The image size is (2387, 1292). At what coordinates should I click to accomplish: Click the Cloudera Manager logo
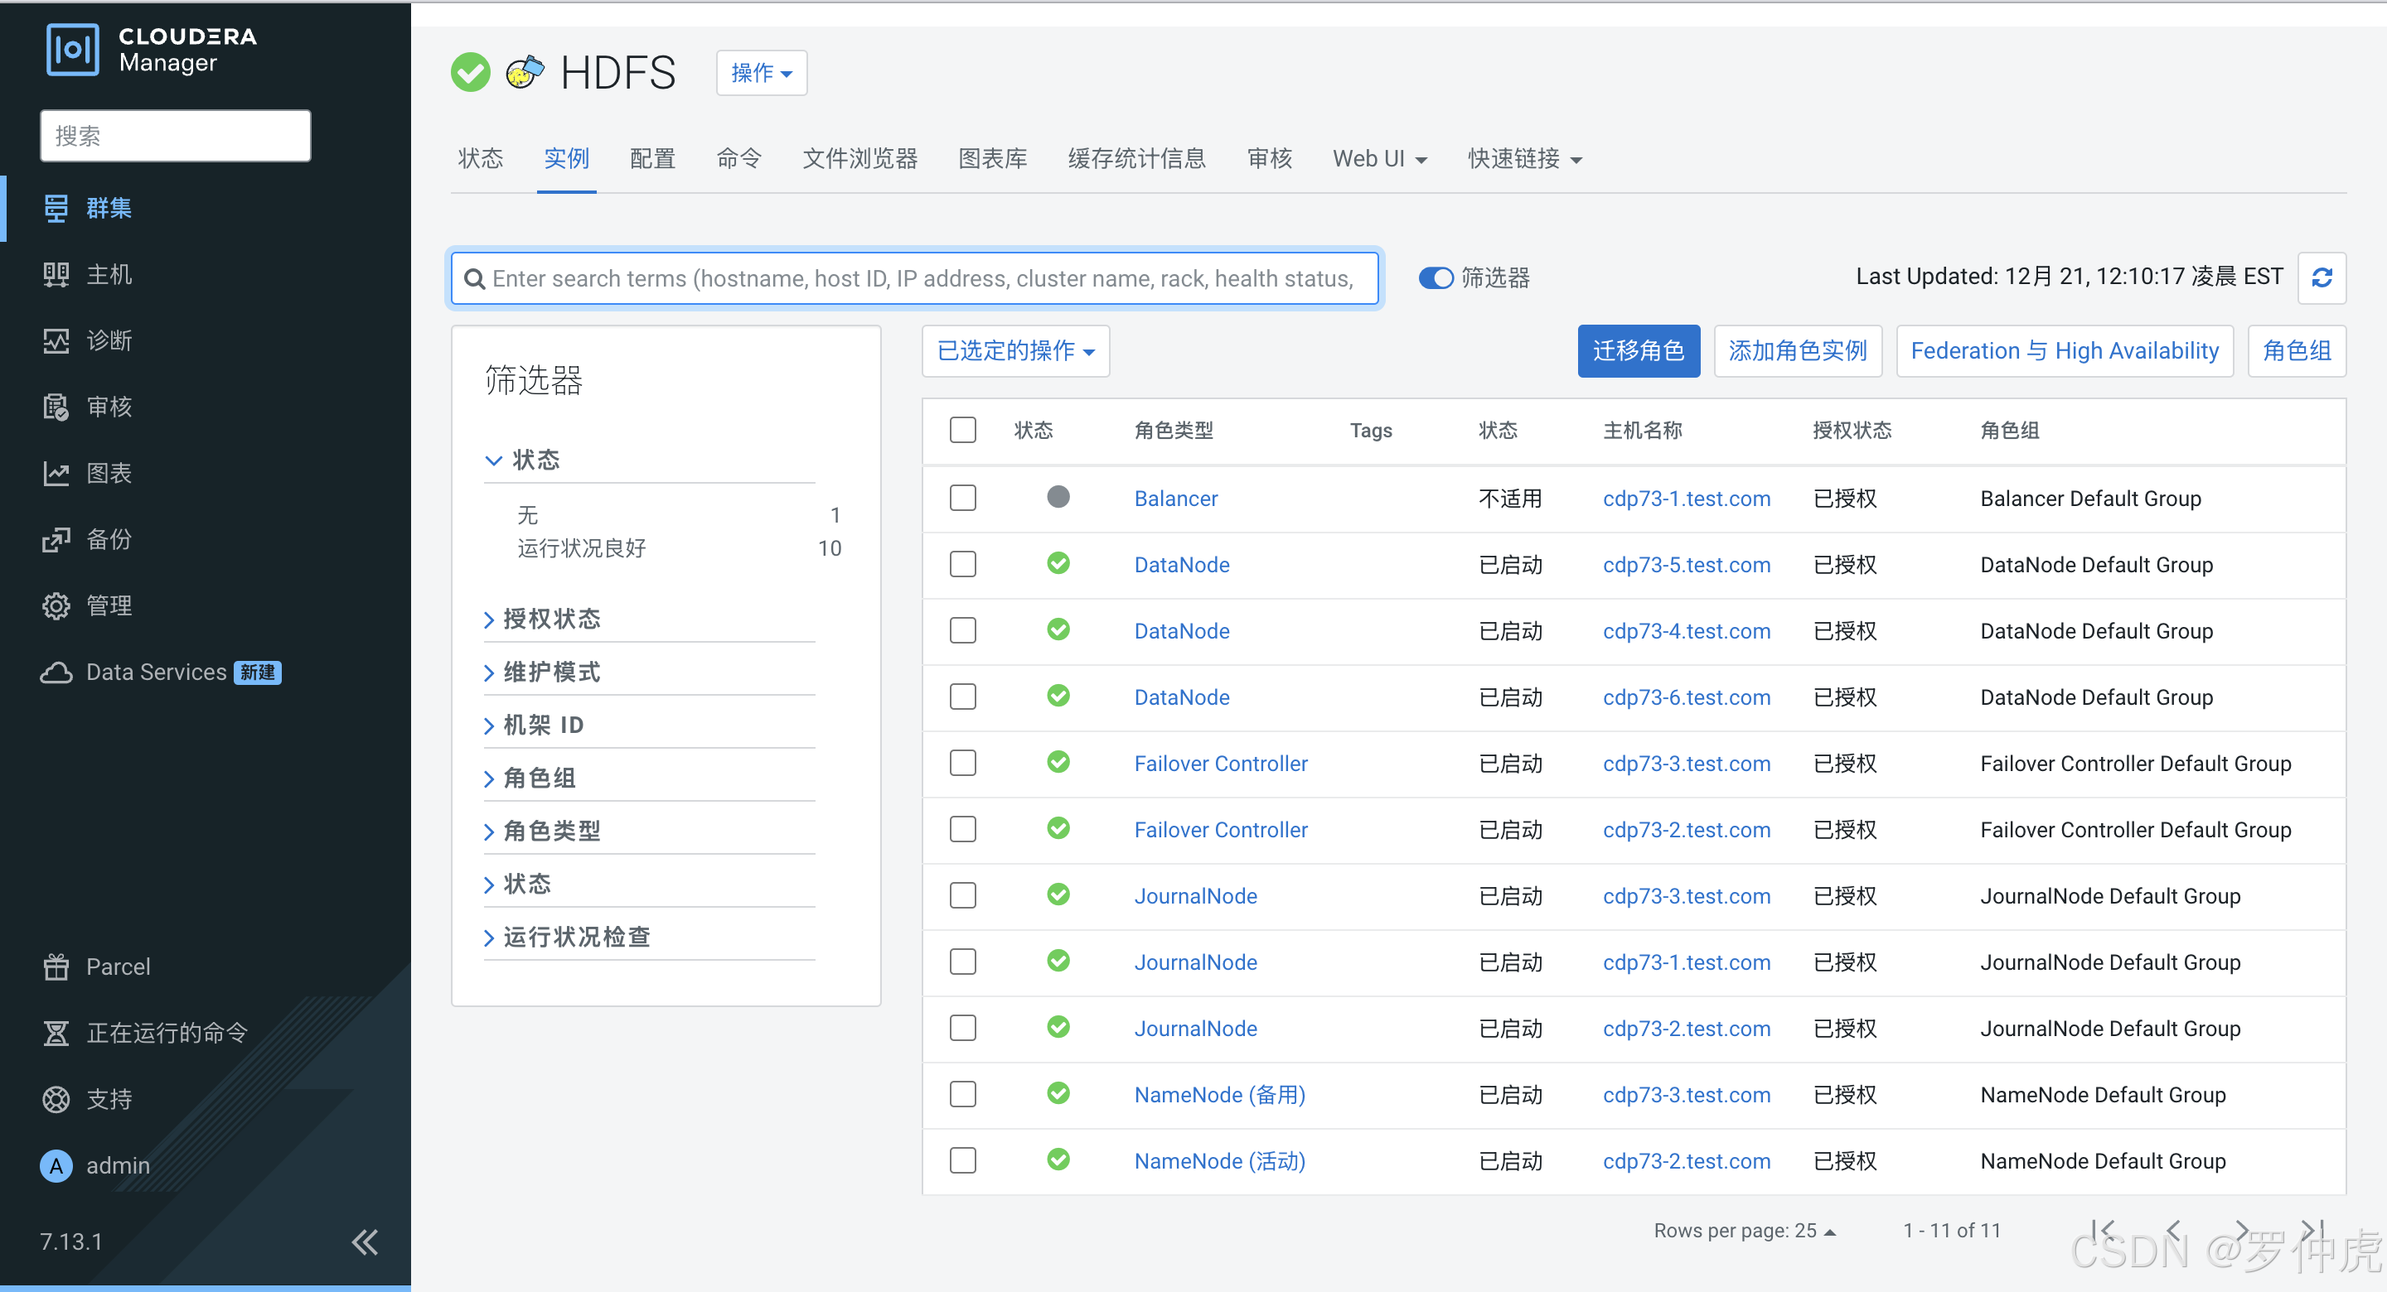point(72,49)
